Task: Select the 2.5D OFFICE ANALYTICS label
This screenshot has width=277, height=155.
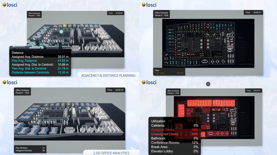Action: [111, 153]
